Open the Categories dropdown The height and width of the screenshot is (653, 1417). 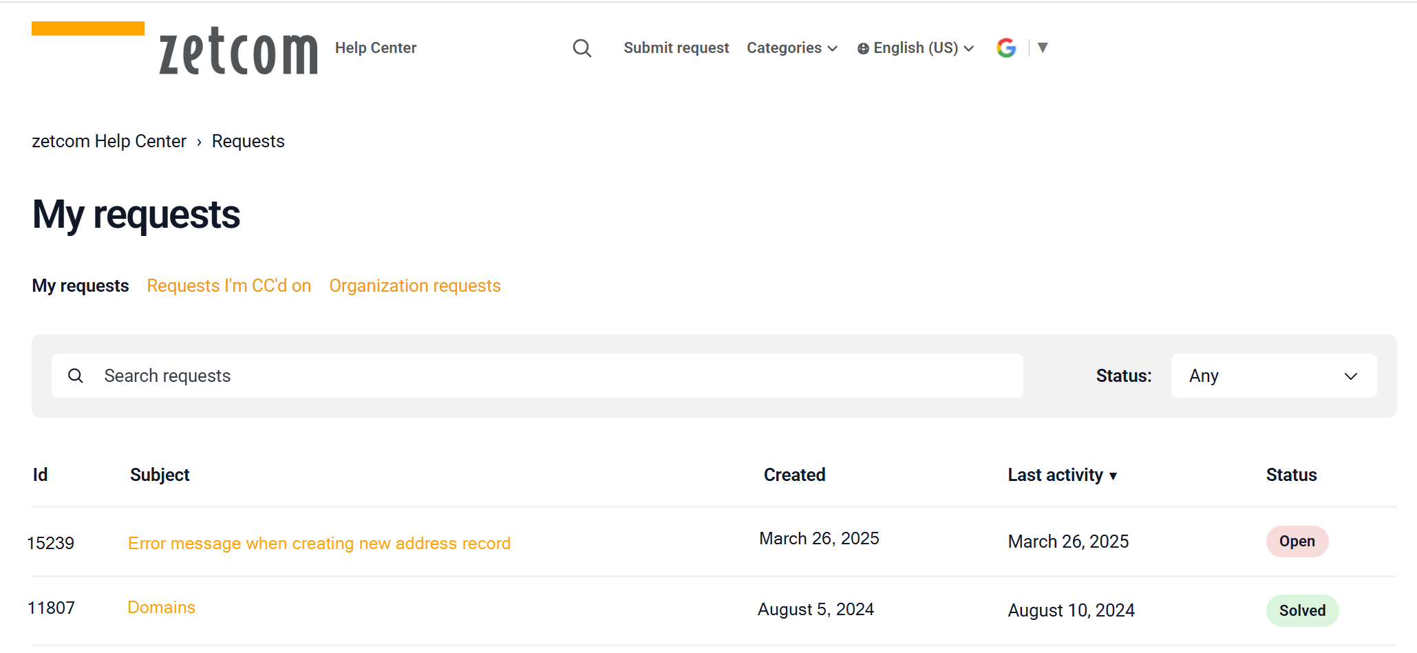(792, 48)
